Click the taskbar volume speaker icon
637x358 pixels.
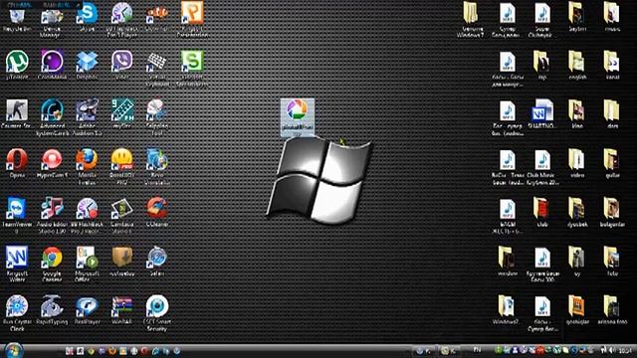point(612,351)
